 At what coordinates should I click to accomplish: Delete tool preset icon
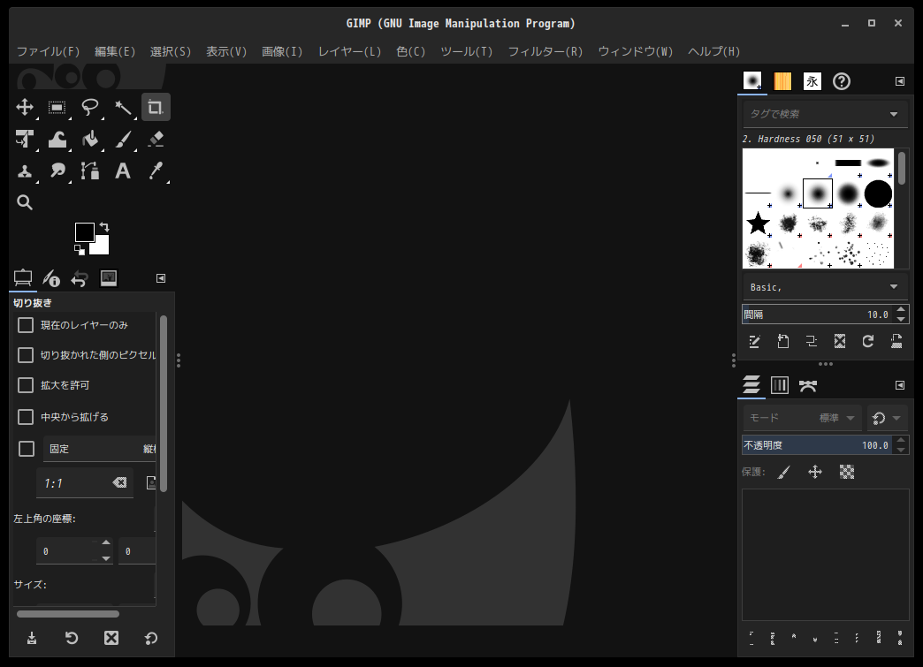pos(111,638)
